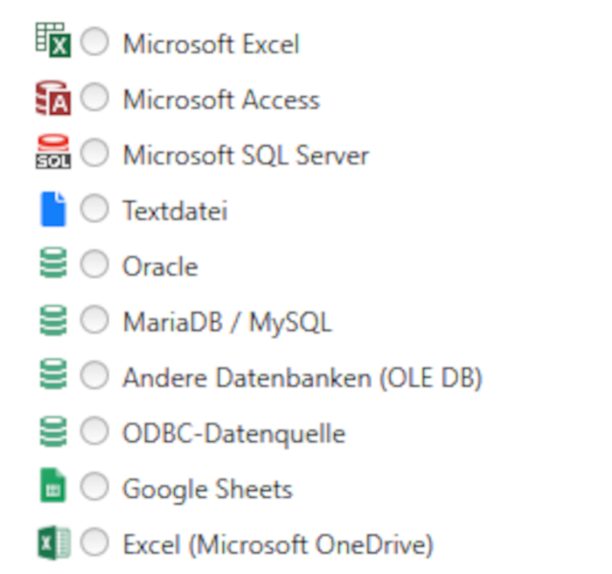
Task: Choose the MariaDB / MySQL radio button
Action: 94,319
